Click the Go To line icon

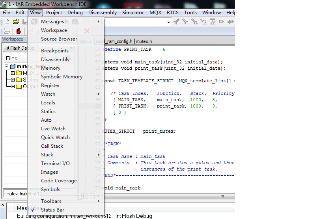[213, 22]
